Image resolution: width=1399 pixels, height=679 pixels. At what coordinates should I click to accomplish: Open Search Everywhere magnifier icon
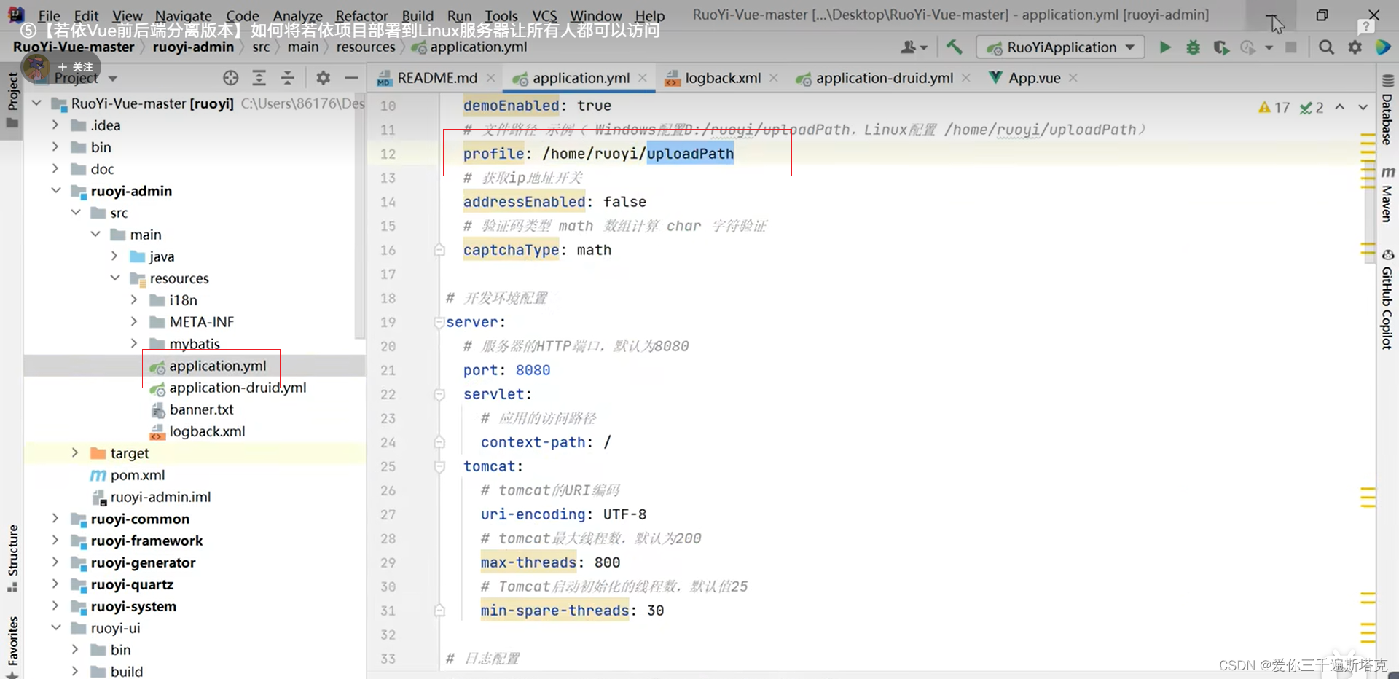click(1326, 47)
